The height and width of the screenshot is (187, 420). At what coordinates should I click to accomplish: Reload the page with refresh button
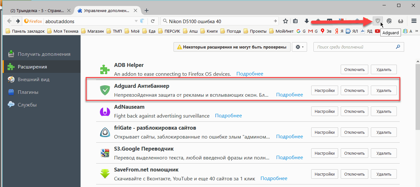pyautogui.click(x=153, y=21)
